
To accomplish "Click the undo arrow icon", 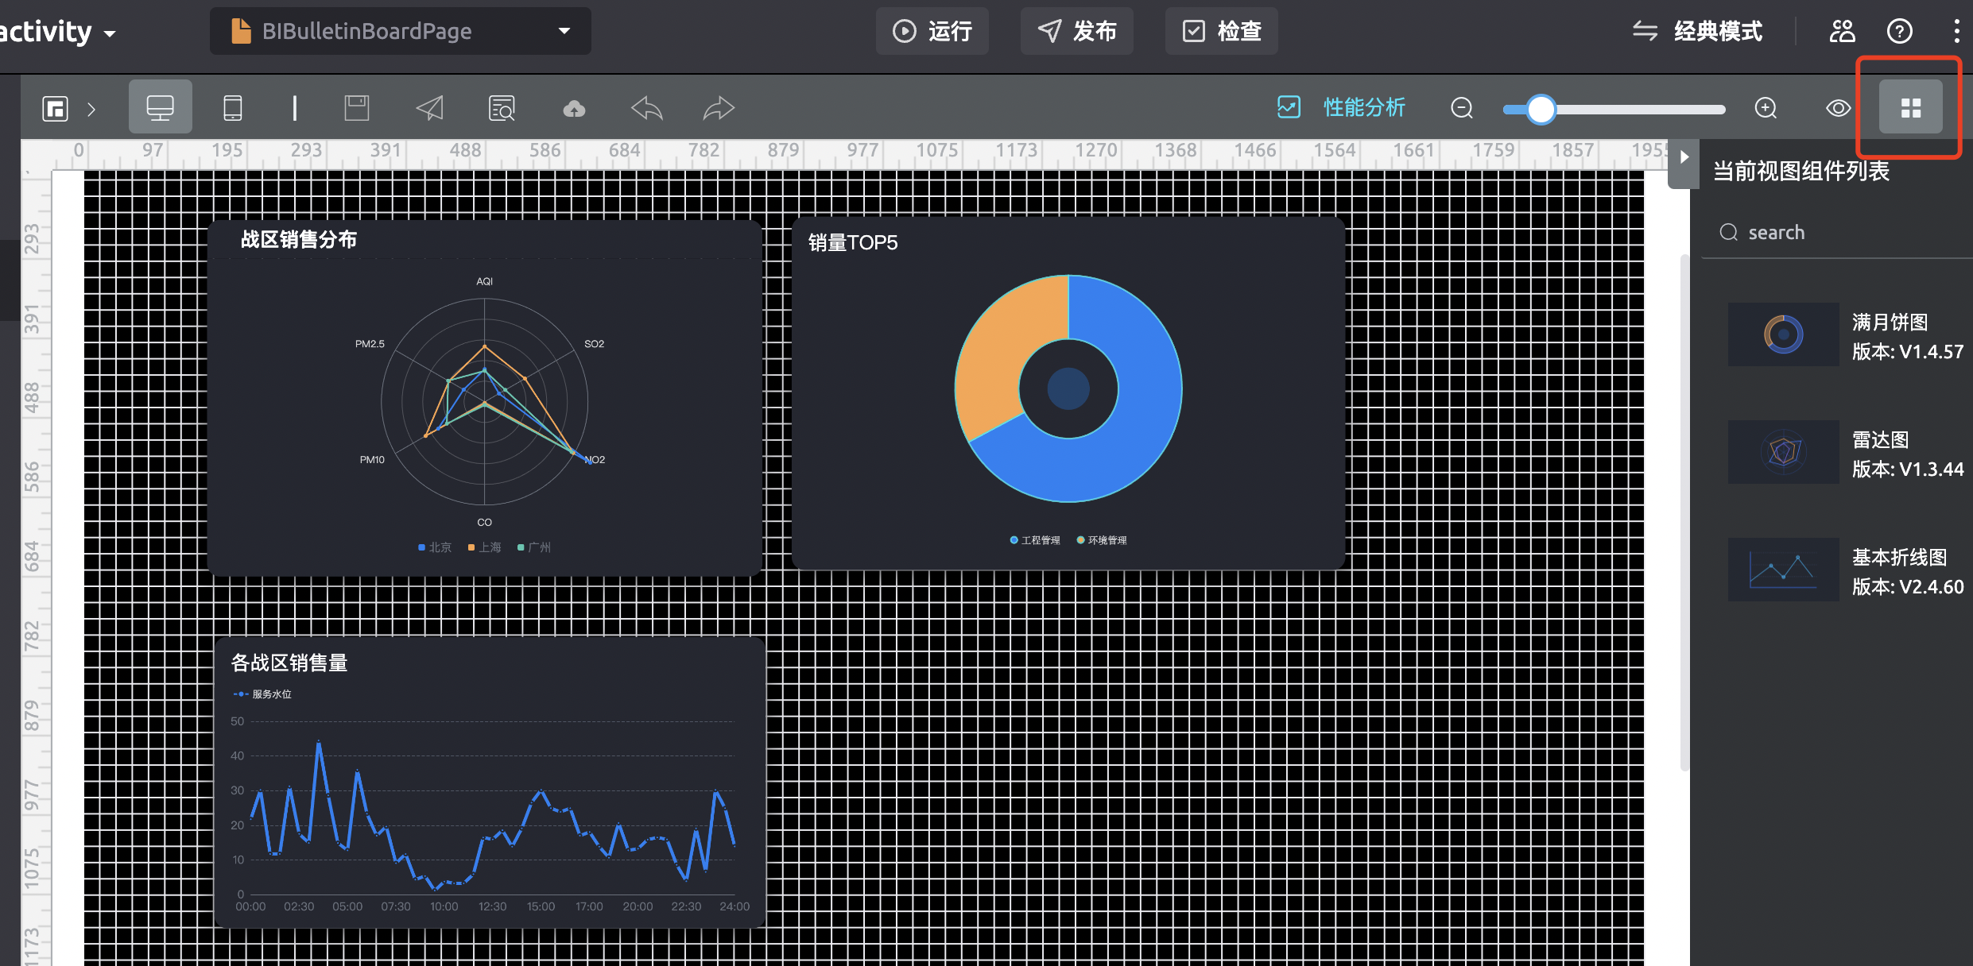I will (x=646, y=107).
